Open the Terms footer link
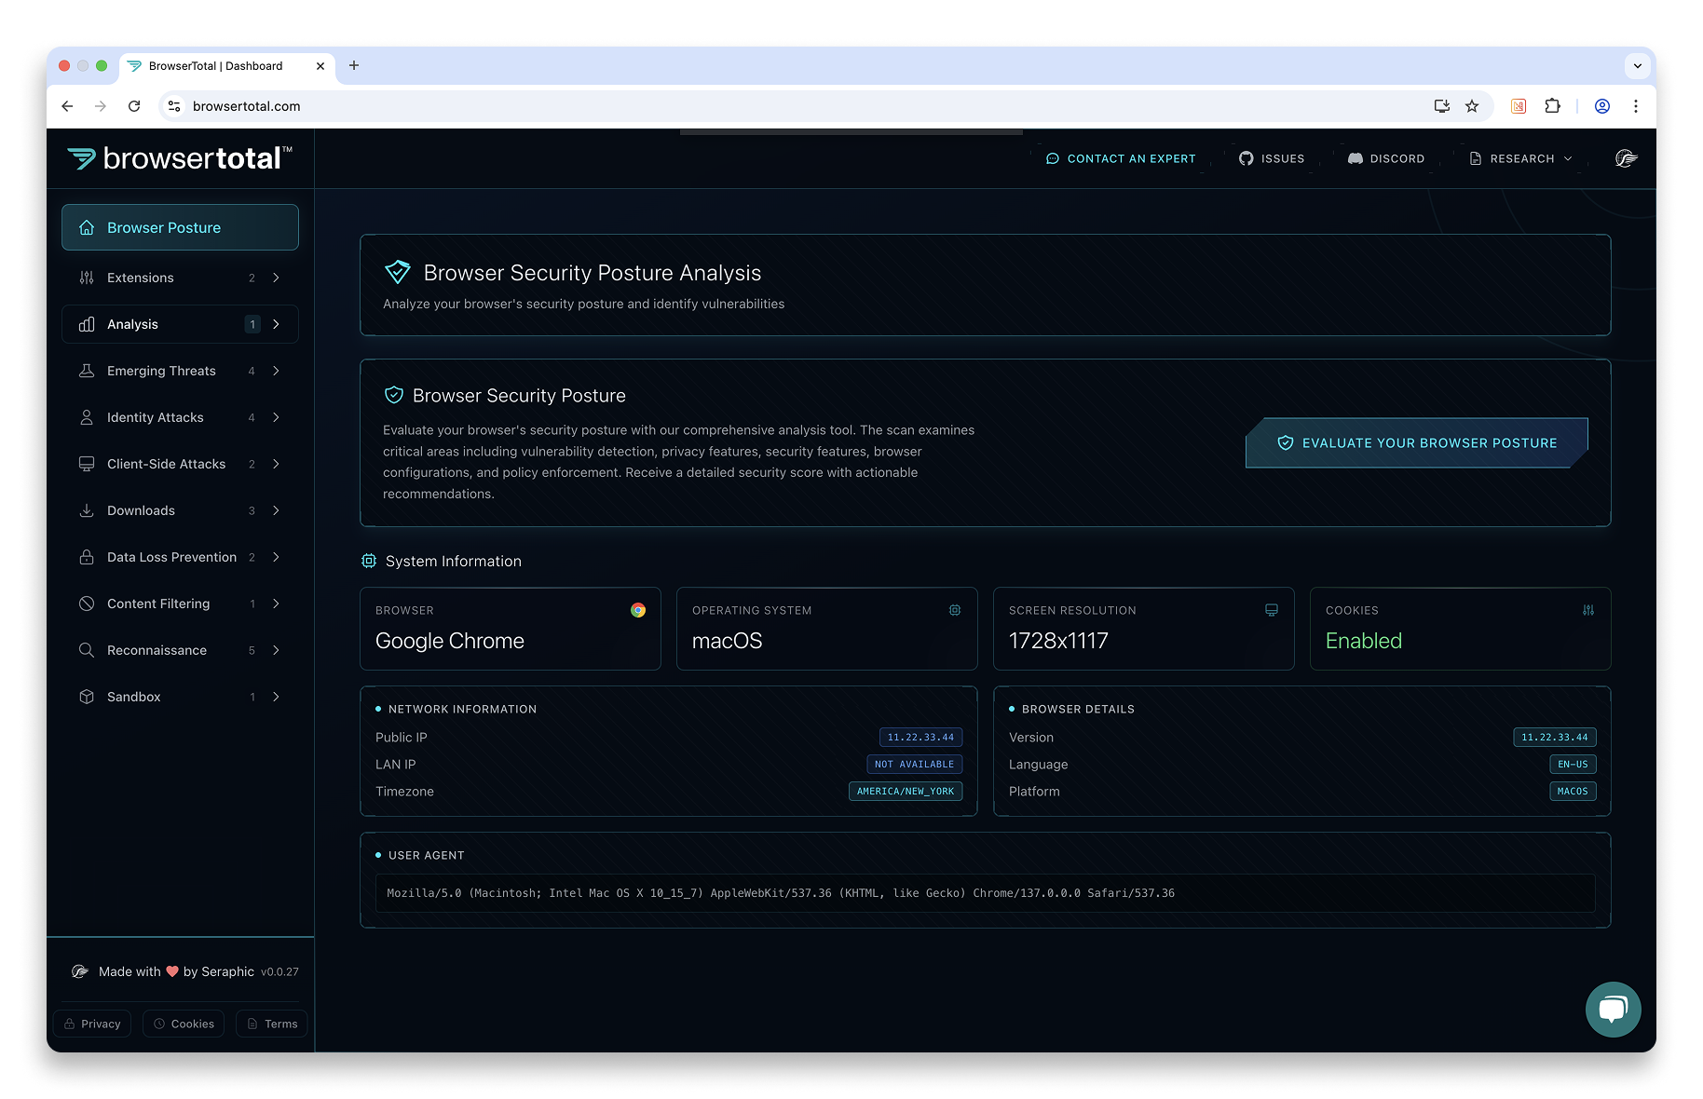Viewport: 1703px width, 1099px height. point(272,1024)
